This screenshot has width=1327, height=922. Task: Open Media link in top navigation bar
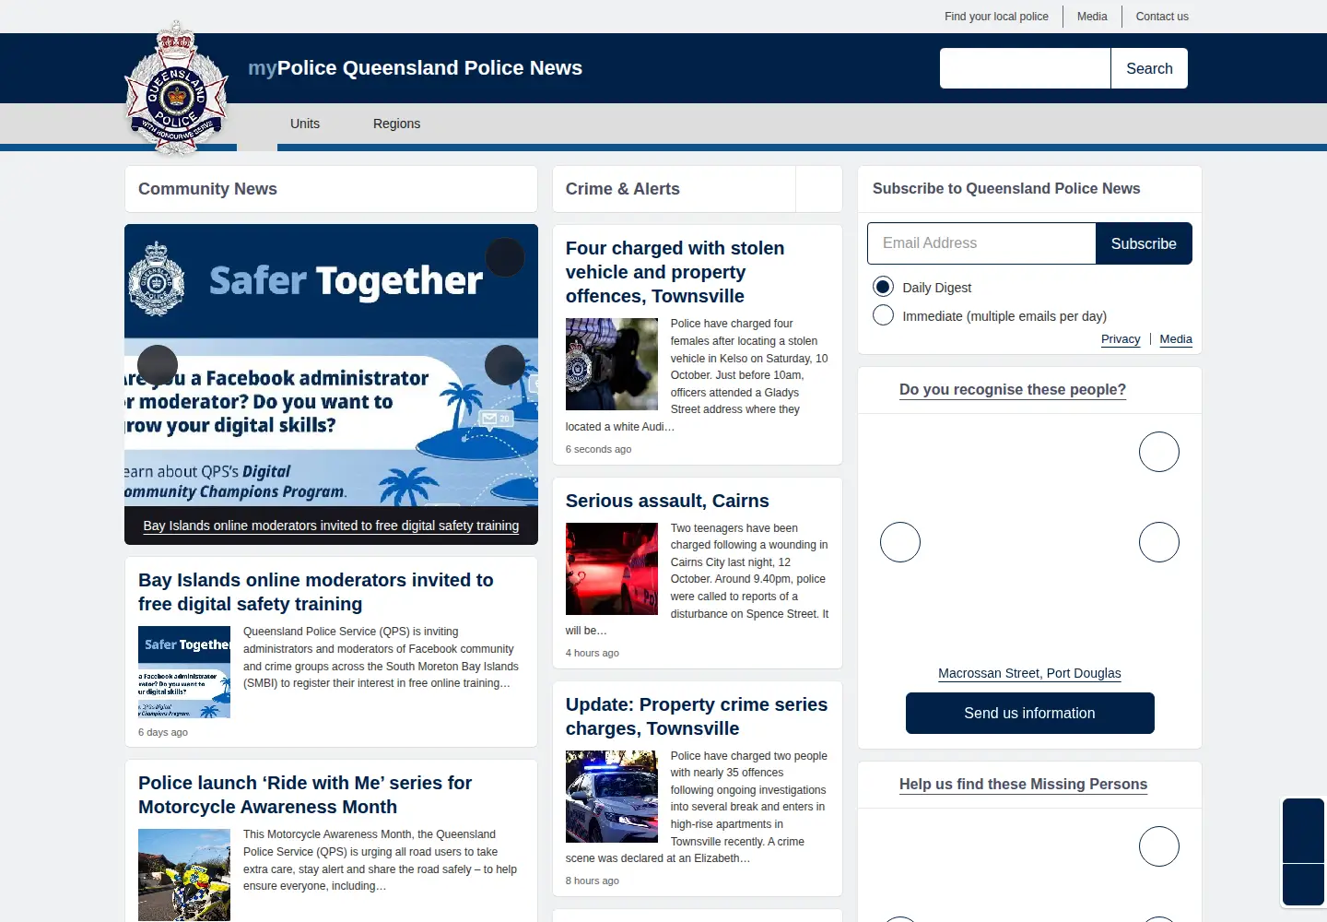pyautogui.click(x=1092, y=17)
